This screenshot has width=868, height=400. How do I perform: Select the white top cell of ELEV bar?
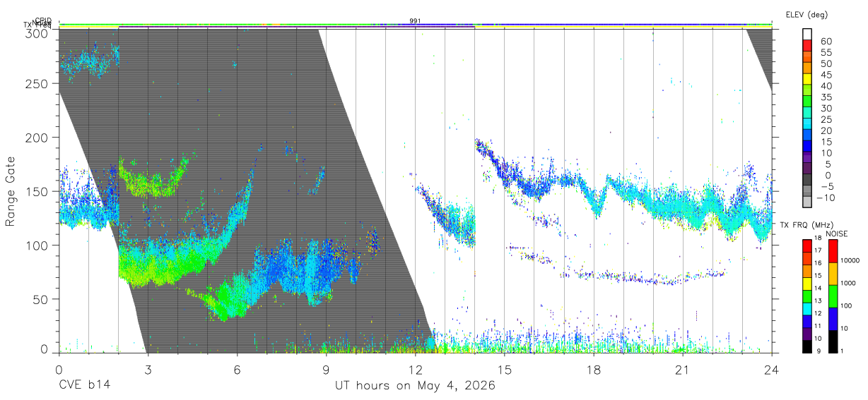pos(807,35)
